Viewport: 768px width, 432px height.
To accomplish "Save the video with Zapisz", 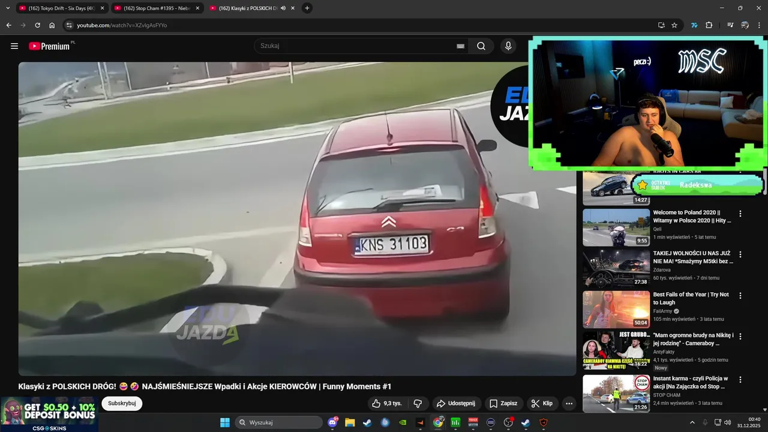I will [x=503, y=403].
